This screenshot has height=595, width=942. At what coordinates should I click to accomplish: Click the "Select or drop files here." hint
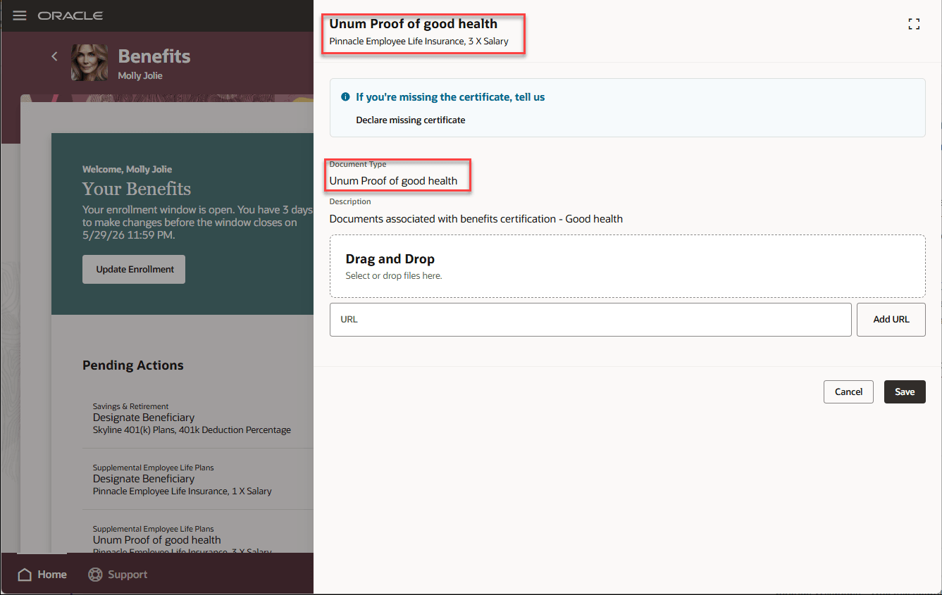click(x=394, y=276)
